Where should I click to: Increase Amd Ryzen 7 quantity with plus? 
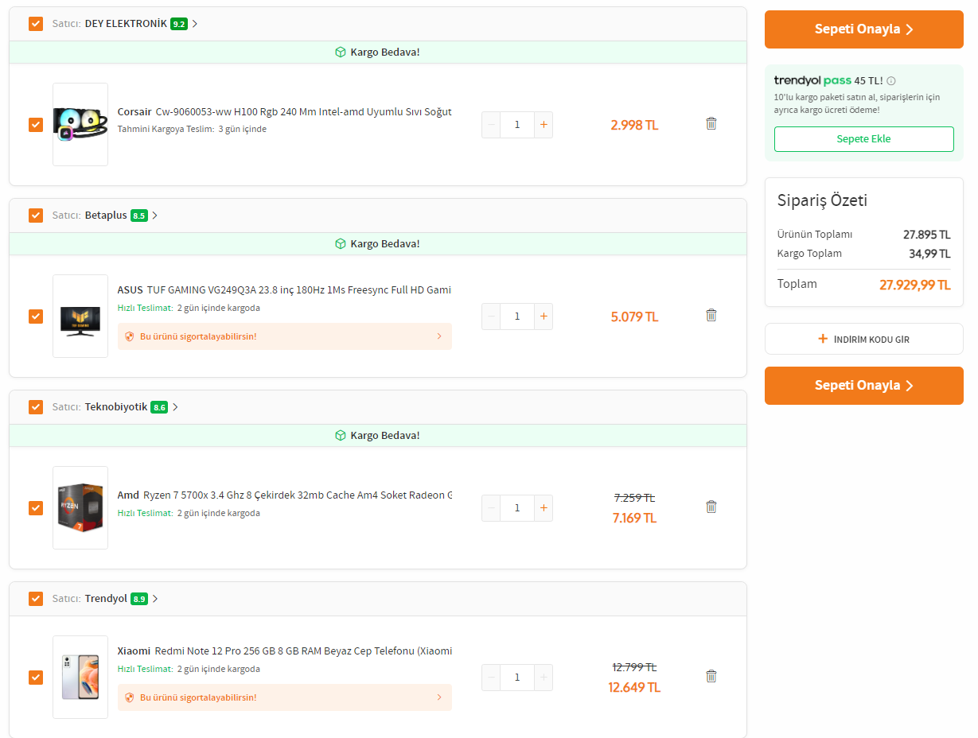pos(544,508)
